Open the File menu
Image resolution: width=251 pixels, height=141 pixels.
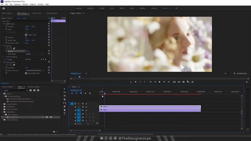click(x=2, y=4)
